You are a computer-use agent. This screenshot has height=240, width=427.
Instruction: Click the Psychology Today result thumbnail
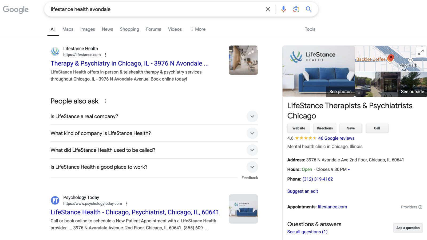tap(243, 209)
